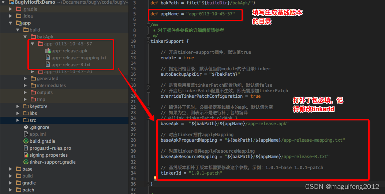Click the .idea folder icon

point(19,16)
